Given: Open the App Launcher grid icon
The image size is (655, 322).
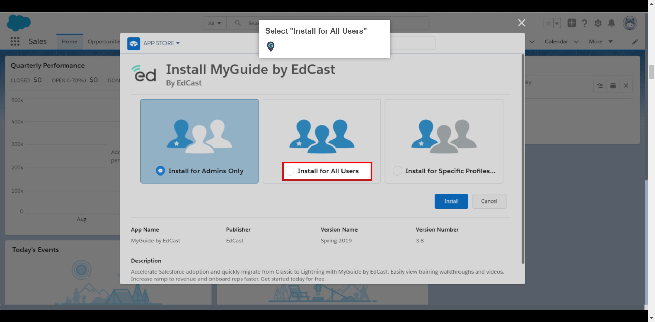Looking at the screenshot, I should click(15, 41).
